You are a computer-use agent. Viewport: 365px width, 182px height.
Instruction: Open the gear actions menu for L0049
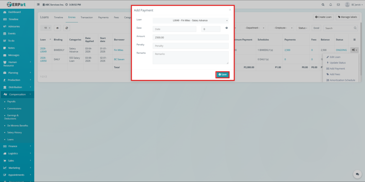click(354, 50)
